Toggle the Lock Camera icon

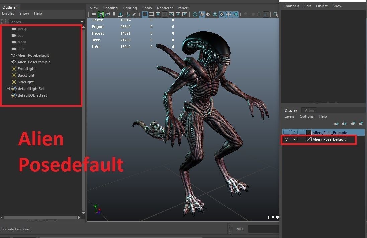(x=101, y=14)
